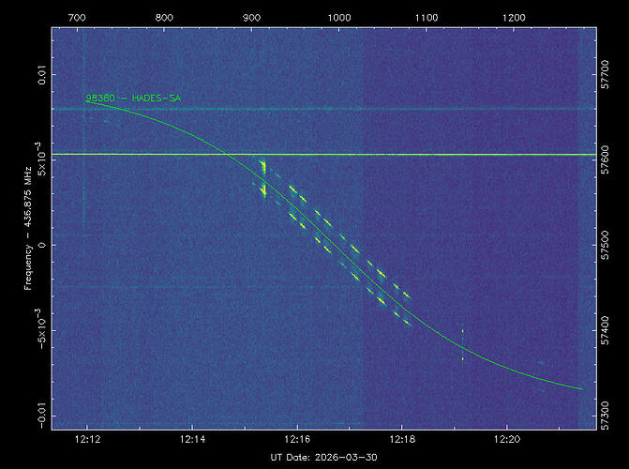Click the small white vertical signal near 12:19
The image size is (629, 469).
(462, 343)
